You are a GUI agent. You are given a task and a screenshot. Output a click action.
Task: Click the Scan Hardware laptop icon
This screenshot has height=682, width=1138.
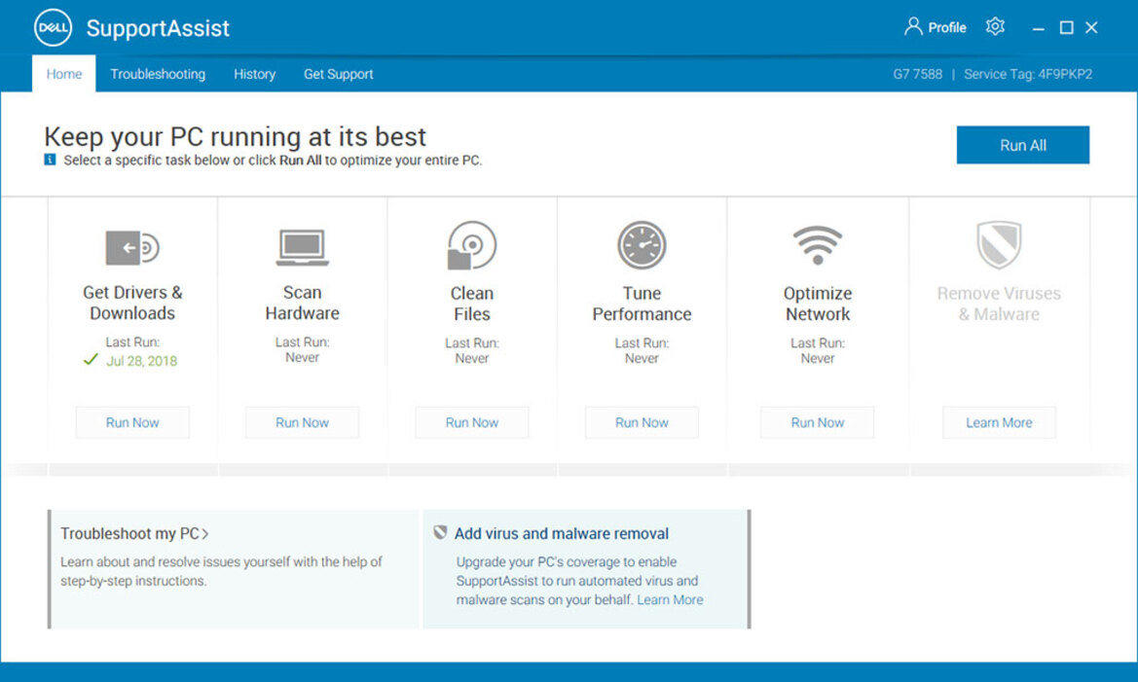tap(302, 247)
